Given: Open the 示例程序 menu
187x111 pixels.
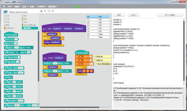Looking at the screenshot, I should 41,6.
